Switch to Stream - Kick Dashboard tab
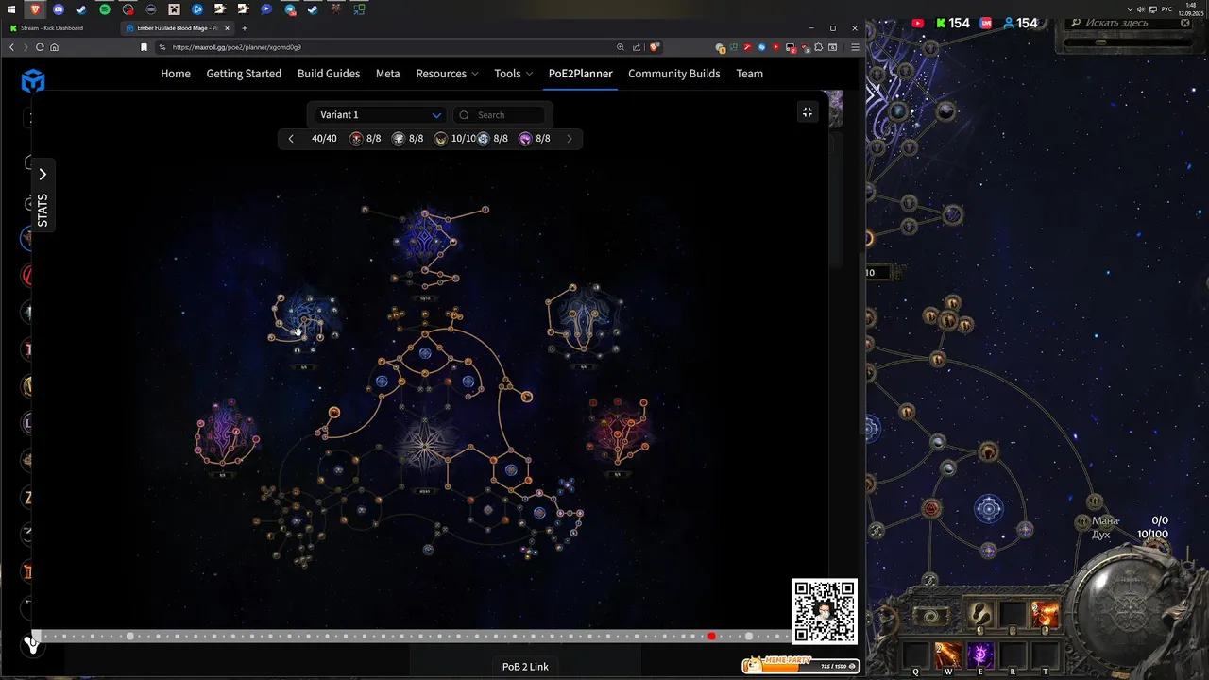The image size is (1209, 680). click(59, 28)
